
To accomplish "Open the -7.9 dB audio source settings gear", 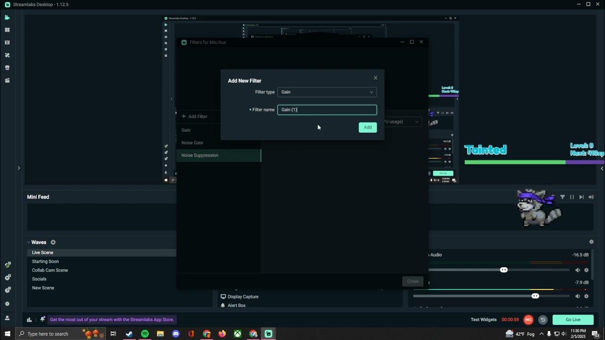I will coord(587,296).
